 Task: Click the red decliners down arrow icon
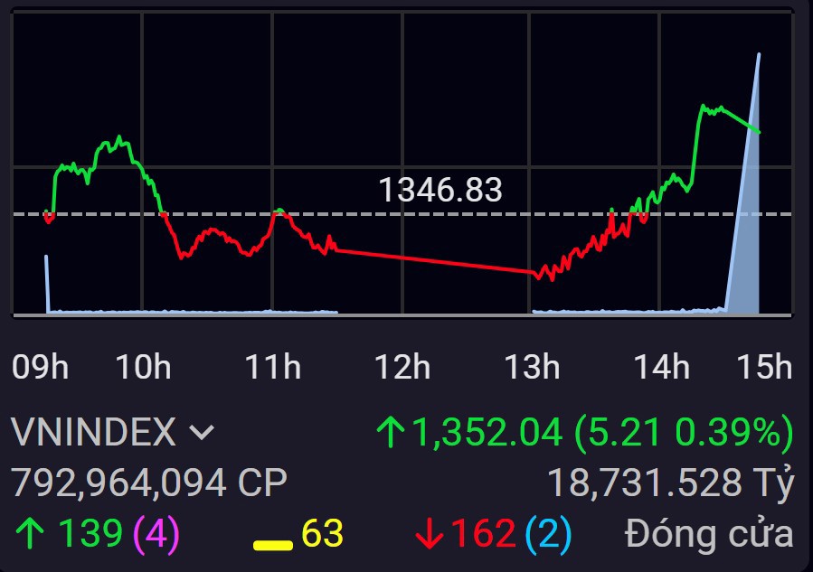tap(430, 534)
